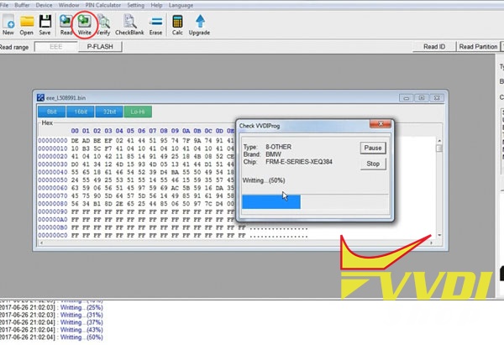The width and height of the screenshot is (504, 345).
Task: Click the log line Writting...(43%)
Action: coord(81,330)
